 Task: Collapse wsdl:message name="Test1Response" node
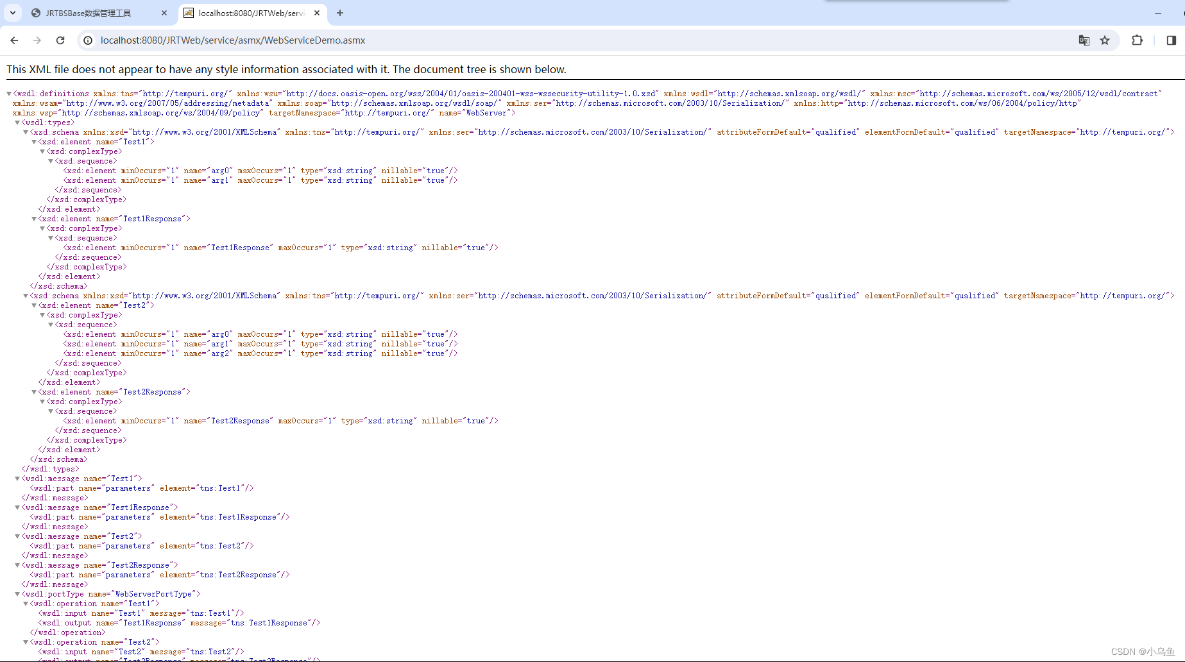[17, 507]
